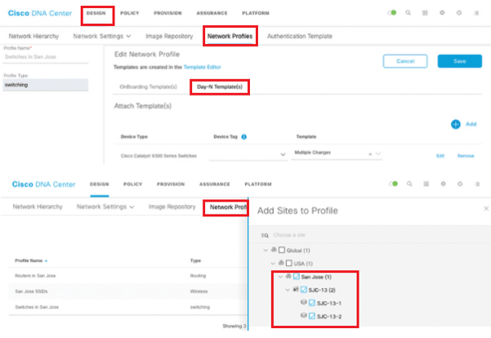The width and height of the screenshot is (491, 338).
Task: Click the blue plus Add icon
Action: pos(456,124)
